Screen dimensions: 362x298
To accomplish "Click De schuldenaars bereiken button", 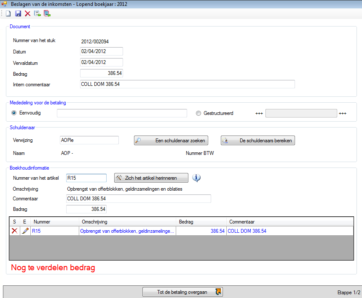I will click(x=258, y=141).
